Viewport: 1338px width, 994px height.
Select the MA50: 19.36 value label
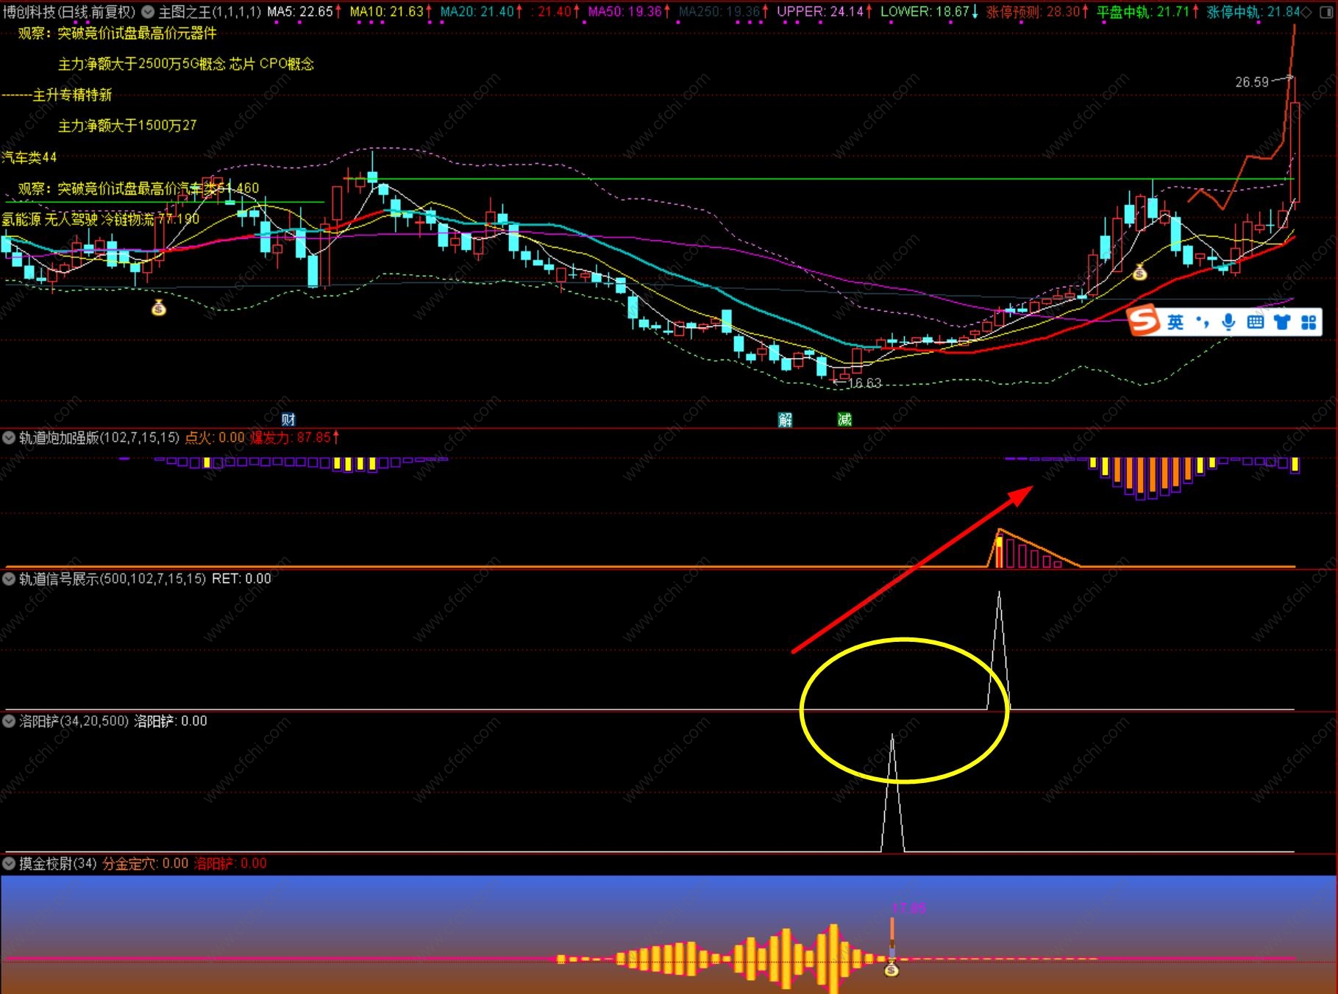click(x=625, y=12)
